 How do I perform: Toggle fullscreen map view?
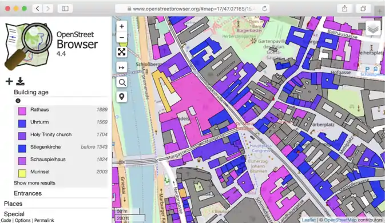[x=122, y=52]
